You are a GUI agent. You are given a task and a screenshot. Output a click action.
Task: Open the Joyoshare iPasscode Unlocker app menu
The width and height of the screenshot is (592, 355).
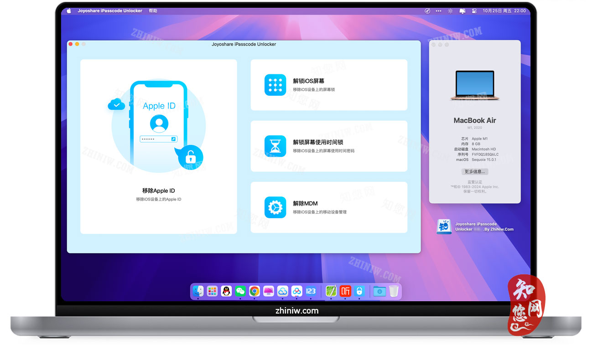[110, 11]
